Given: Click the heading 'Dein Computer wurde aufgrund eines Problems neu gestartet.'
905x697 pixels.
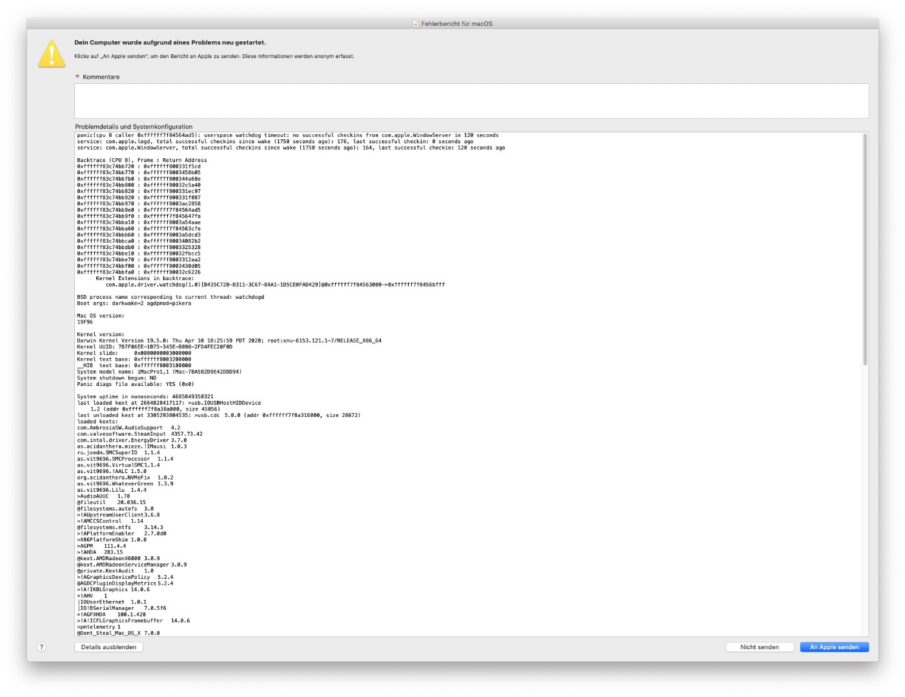Looking at the screenshot, I should [x=170, y=43].
